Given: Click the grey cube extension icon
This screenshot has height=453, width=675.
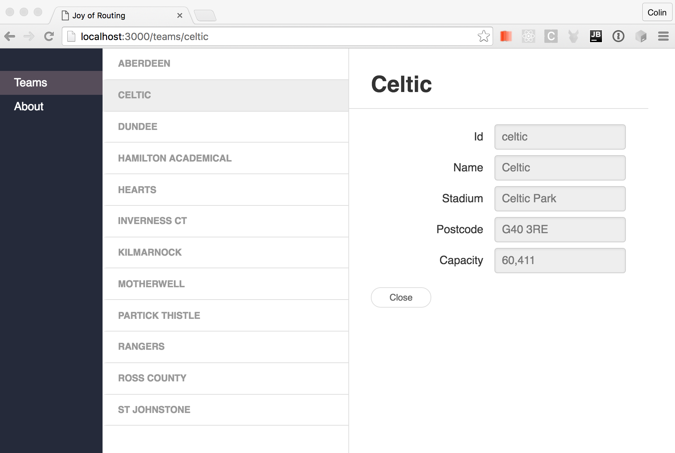Looking at the screenshot, I should [x=641, y=36].
